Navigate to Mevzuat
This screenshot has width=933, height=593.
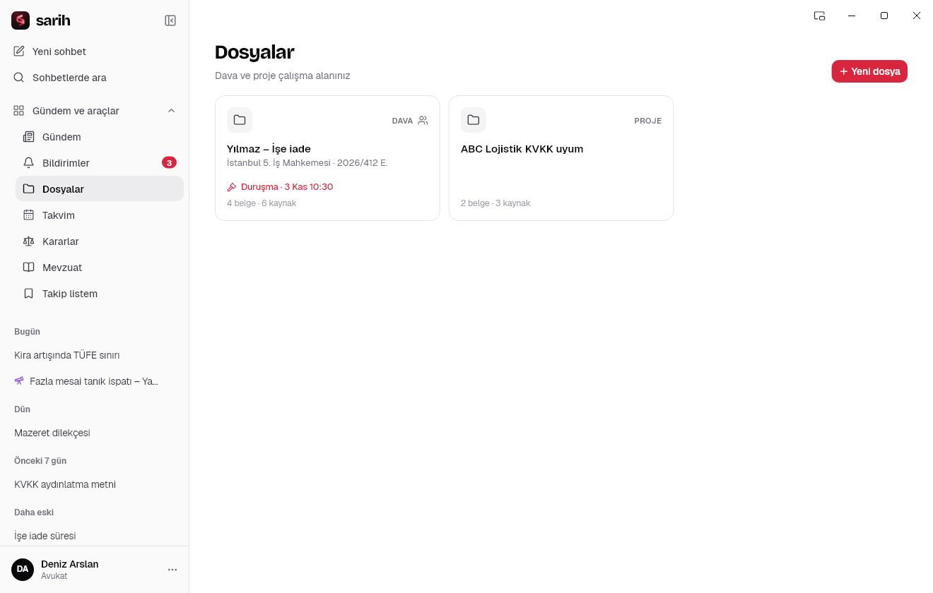point(100,268)
